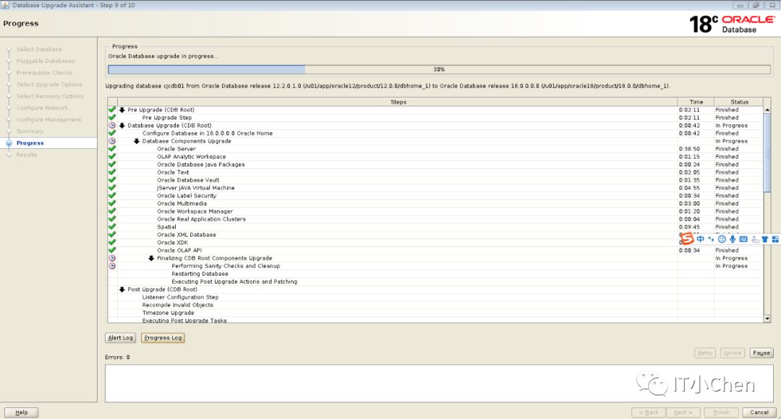Click clock icon for Database Upgrade (CDB Root)

point(112,126)
